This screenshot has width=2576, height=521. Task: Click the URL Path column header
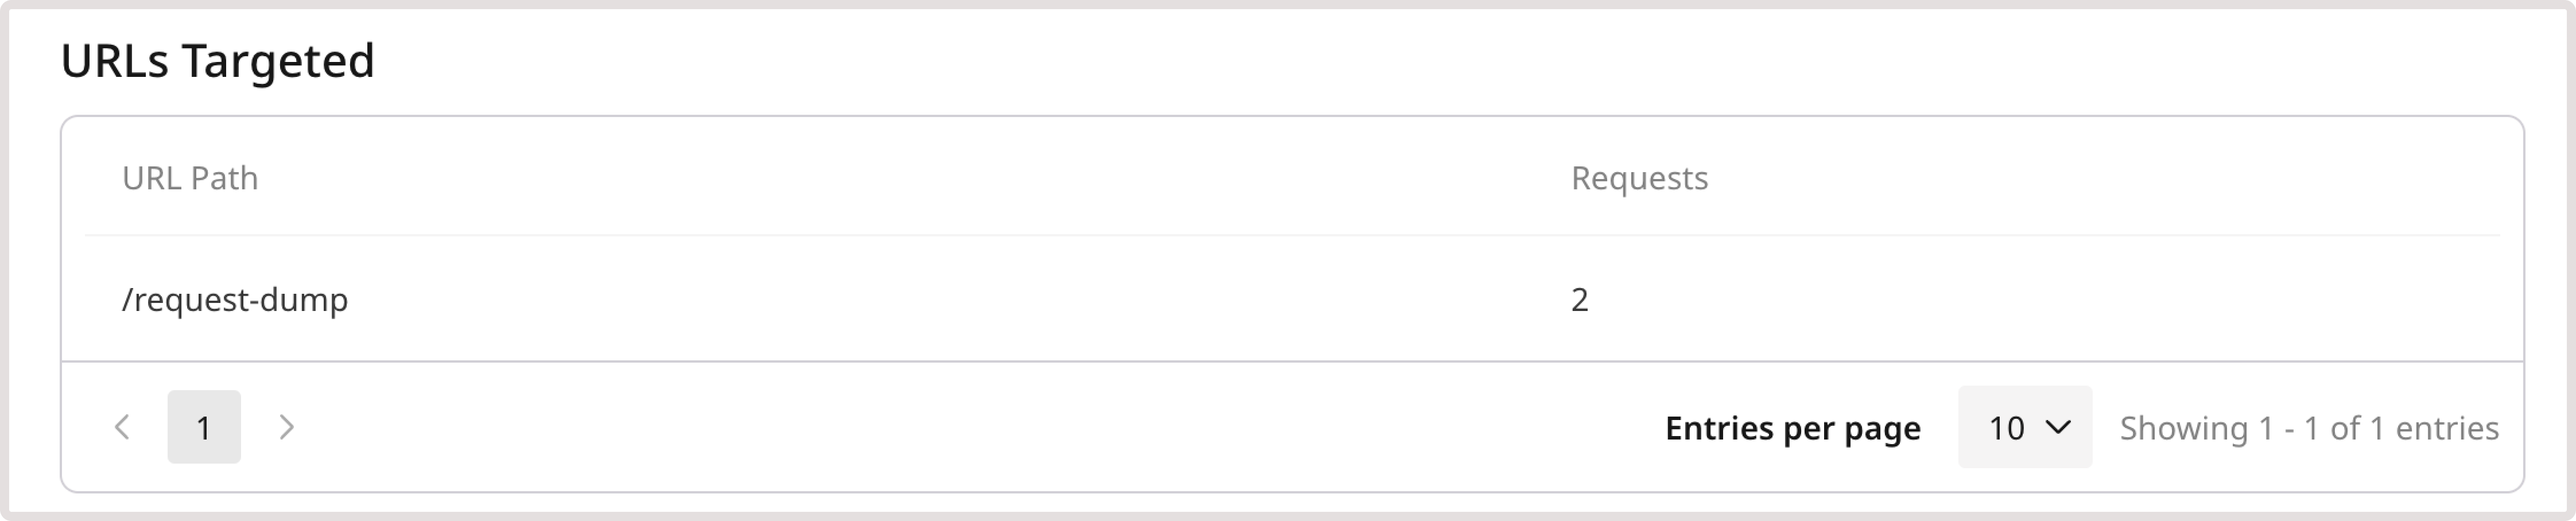tap(189, 178)
